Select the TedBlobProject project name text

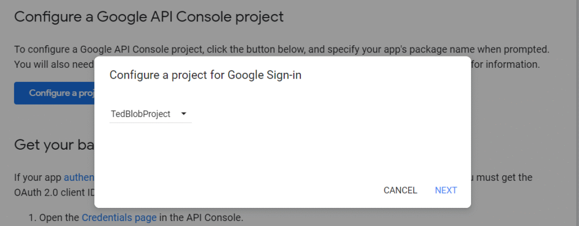(141, 114)
